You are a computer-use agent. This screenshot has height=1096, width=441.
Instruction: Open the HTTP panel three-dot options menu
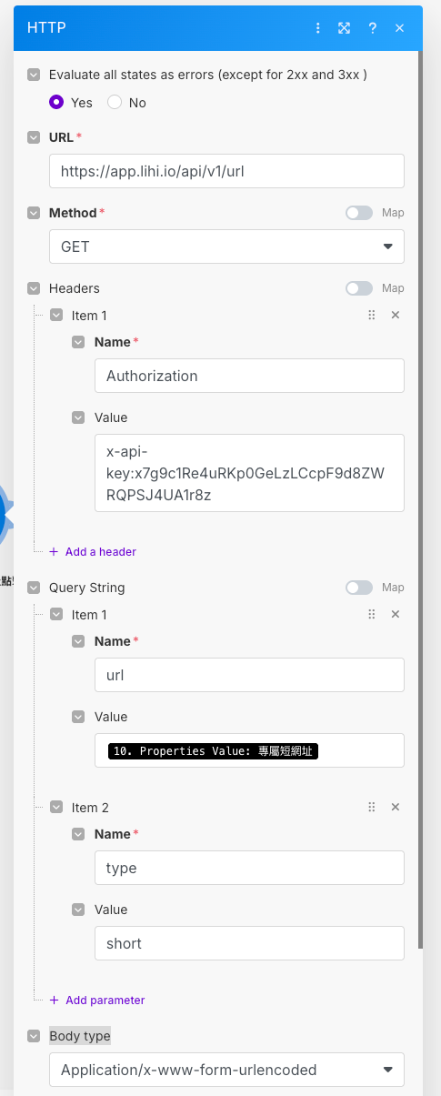coord(317,28)
